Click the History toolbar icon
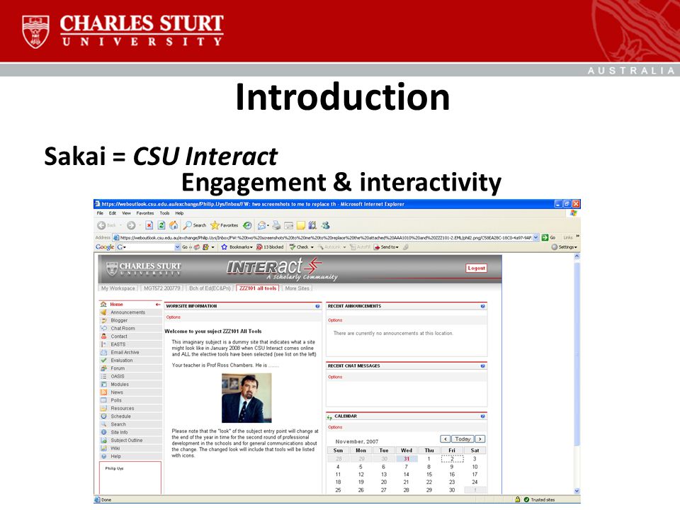 point(247,225)
